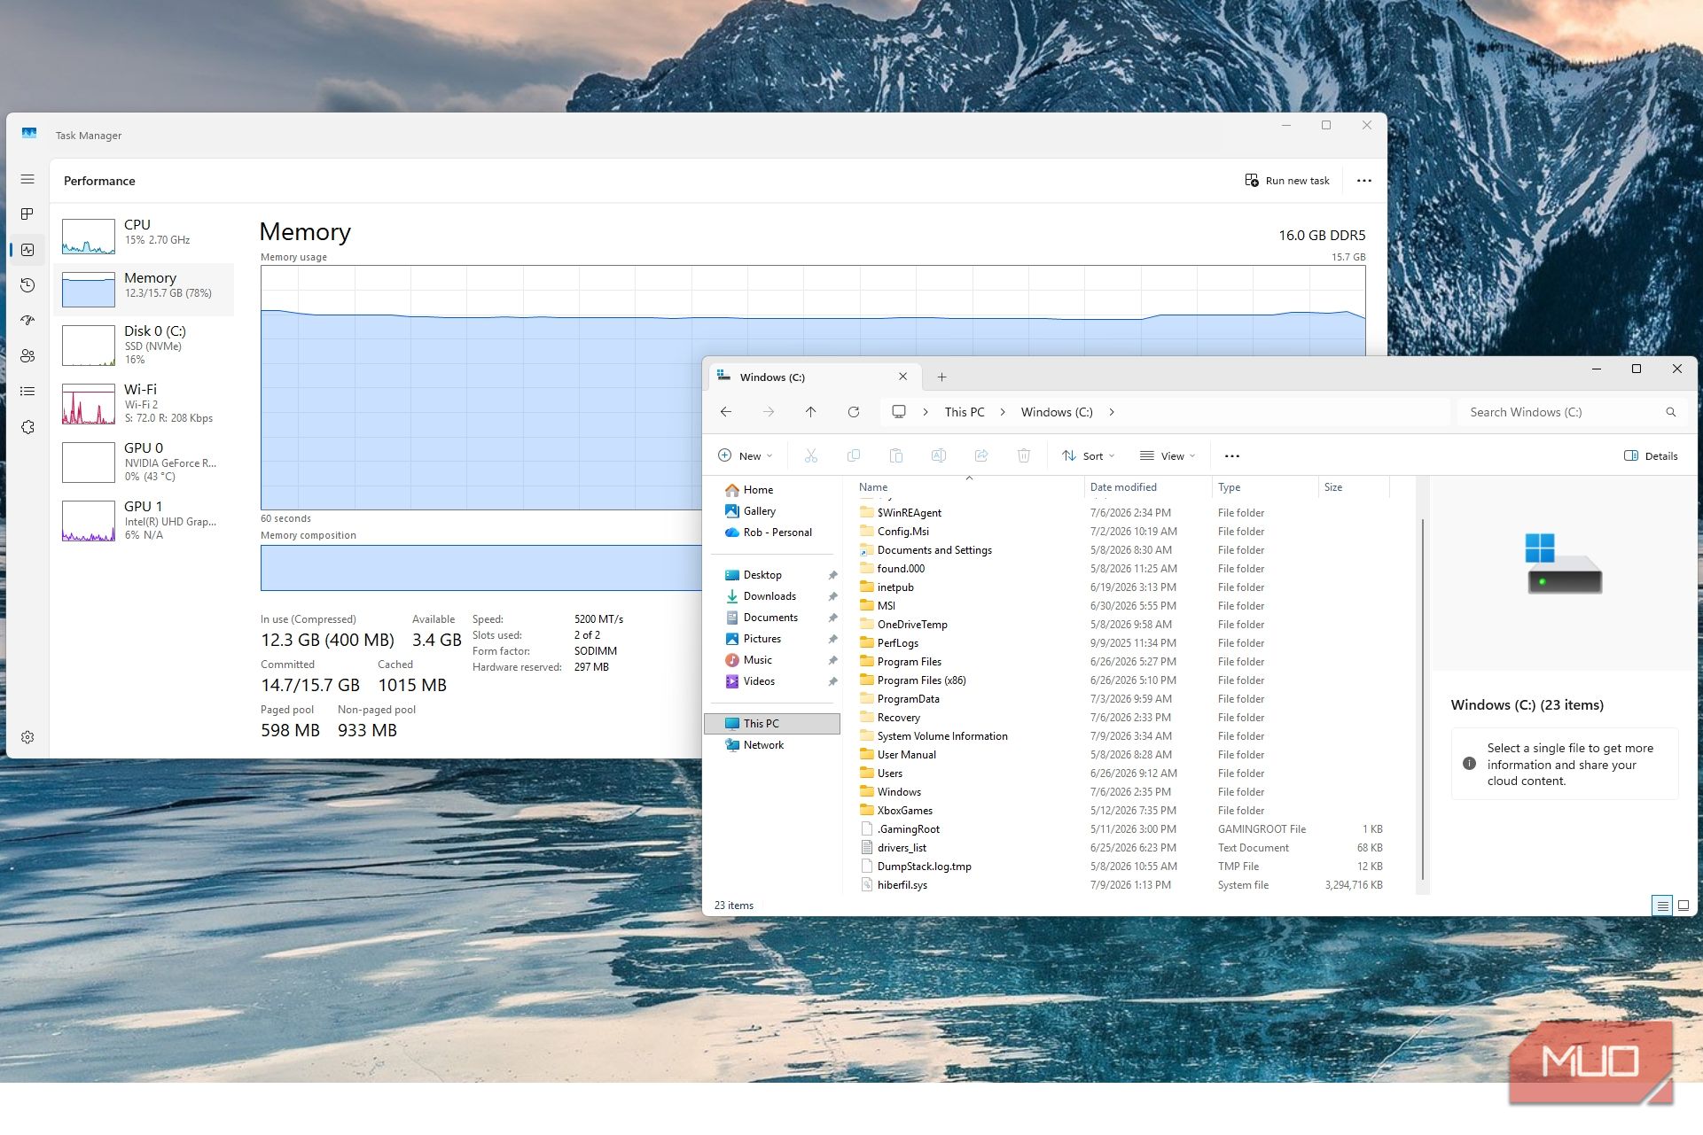
Task: Select Disk 0 (C:) performance entry
Action: (144, 345)
